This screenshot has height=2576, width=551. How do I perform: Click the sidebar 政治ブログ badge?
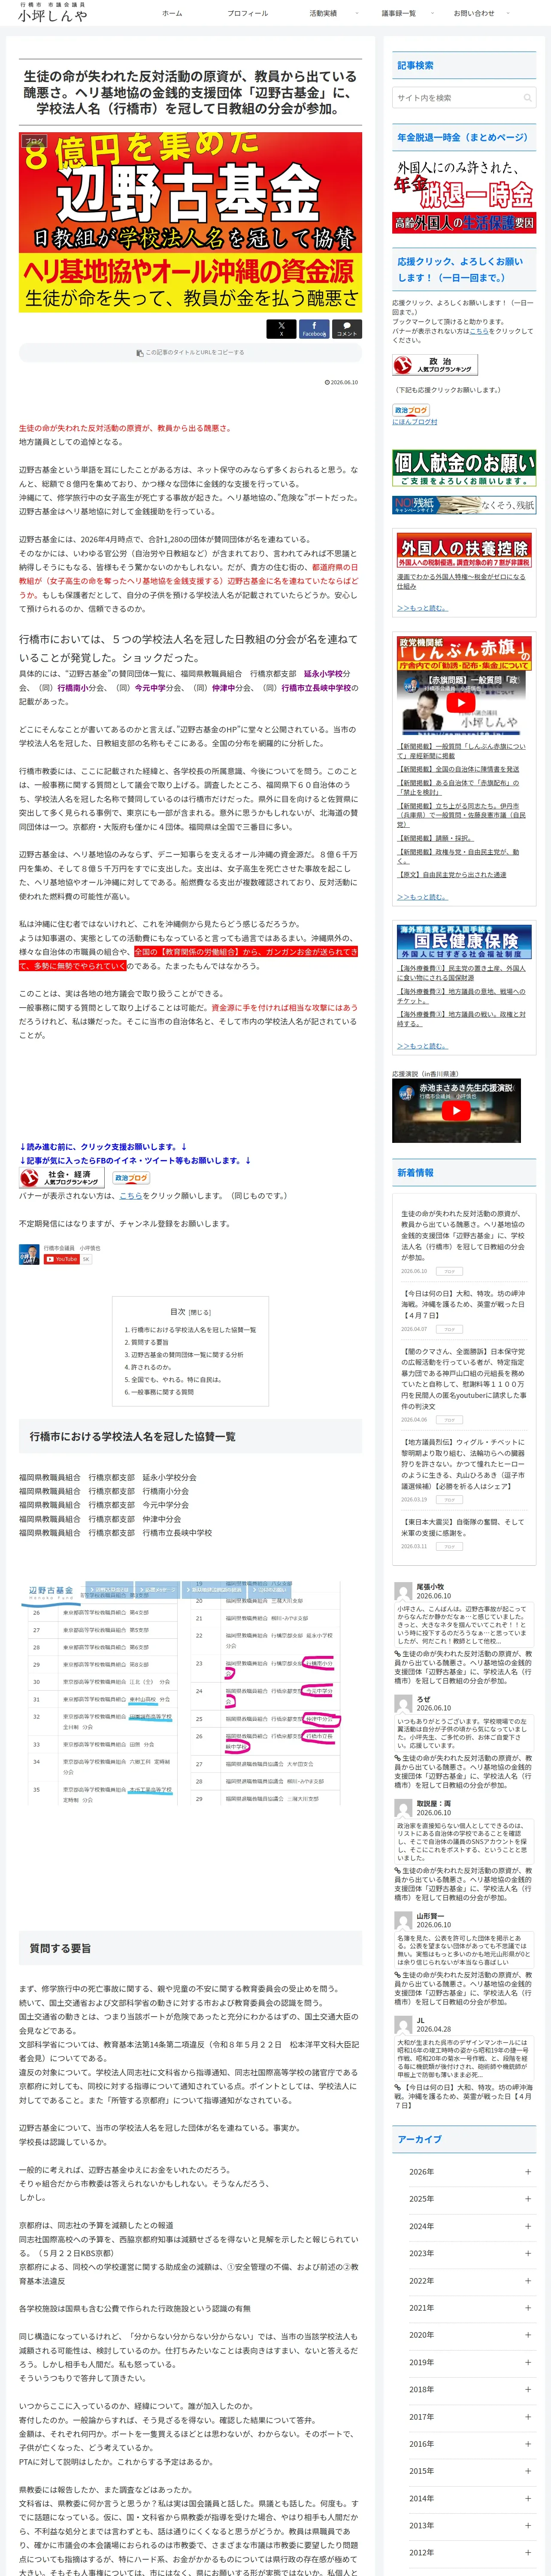pos(411,410)
